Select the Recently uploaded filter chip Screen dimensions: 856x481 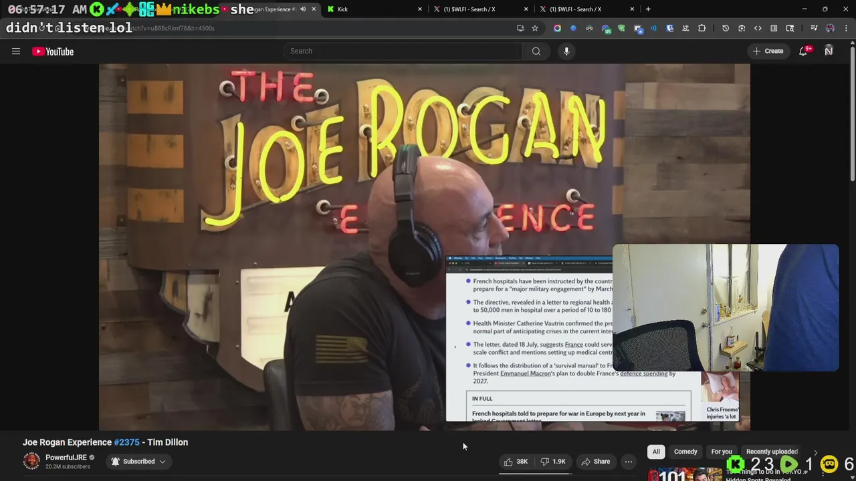point(772,452)
